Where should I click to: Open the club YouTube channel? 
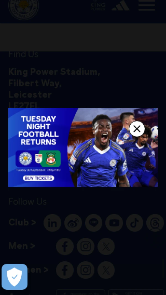114,223
